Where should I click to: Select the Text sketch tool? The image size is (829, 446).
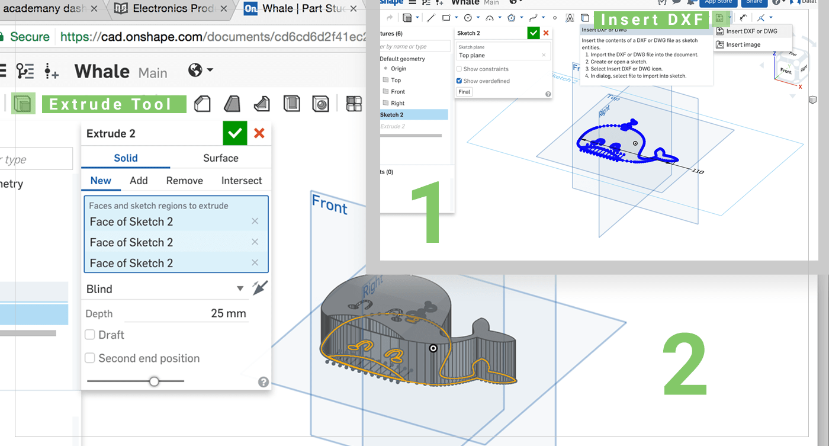[570, 18]
